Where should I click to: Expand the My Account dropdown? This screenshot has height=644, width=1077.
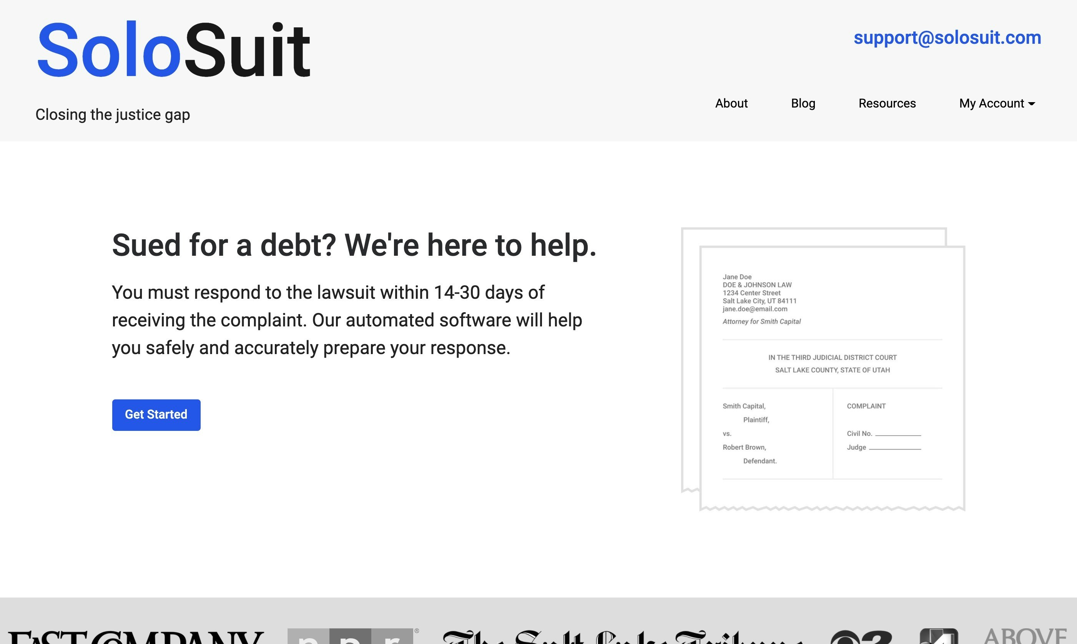(996, 103)
